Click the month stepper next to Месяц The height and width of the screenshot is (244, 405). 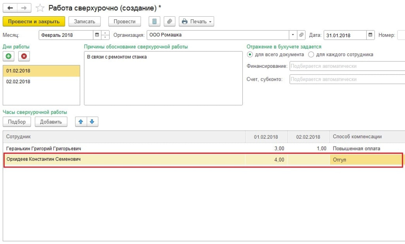[105, 35]
